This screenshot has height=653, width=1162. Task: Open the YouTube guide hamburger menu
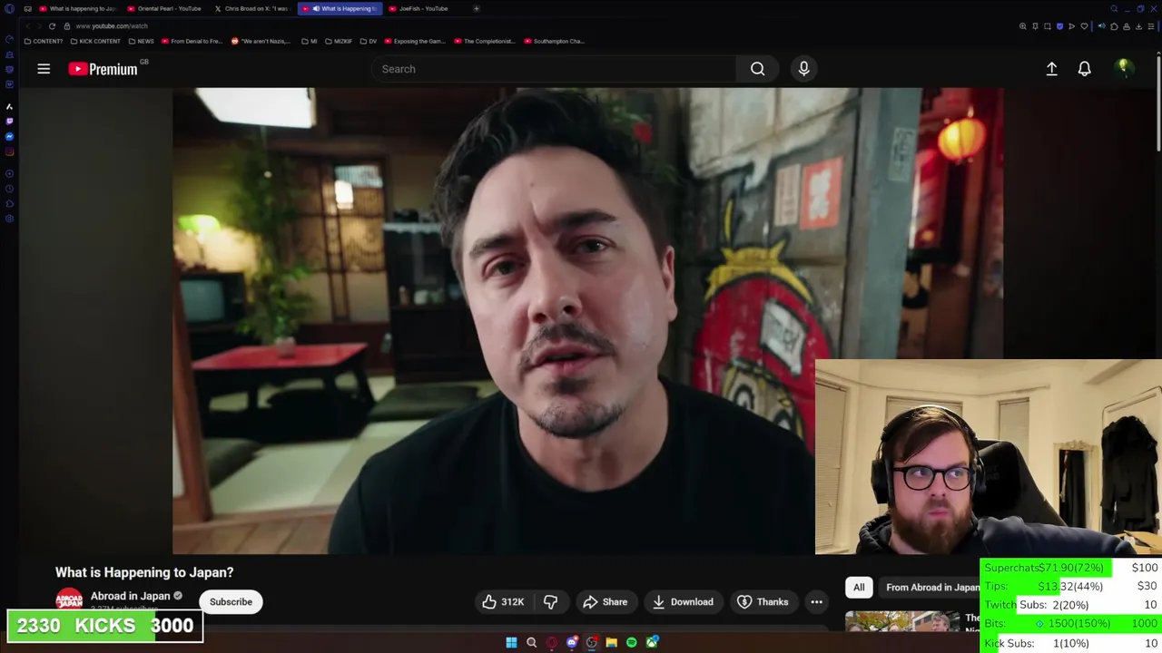click(44, 69)
